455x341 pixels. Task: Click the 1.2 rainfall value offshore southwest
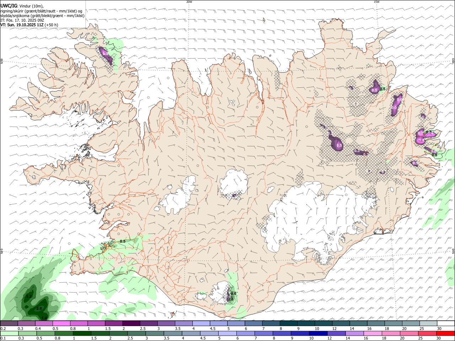click(x=29, y=296)
